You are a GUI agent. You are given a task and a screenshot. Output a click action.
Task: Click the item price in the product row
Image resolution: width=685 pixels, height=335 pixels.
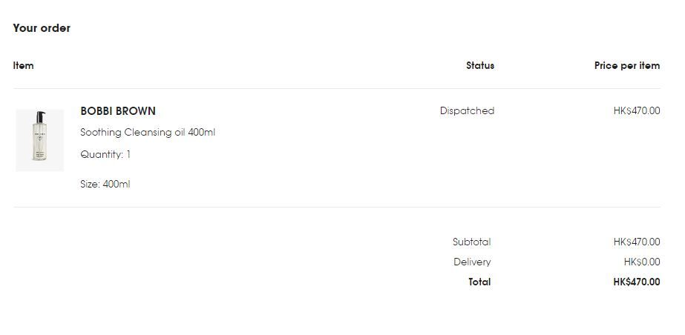click(x=636, y=111)
